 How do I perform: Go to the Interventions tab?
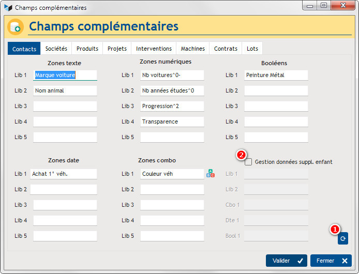pos(154,49)
